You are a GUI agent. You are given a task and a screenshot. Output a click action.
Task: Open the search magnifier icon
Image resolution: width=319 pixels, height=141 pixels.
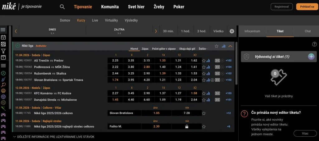click(x=62, y=7)
